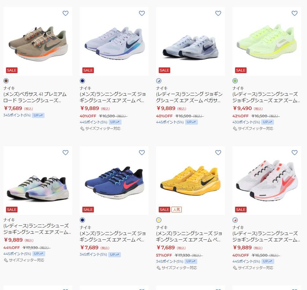Pick the green color swatch for neon shoe
Viewport: 307px width, 290px height.
(x=235, y=81)
